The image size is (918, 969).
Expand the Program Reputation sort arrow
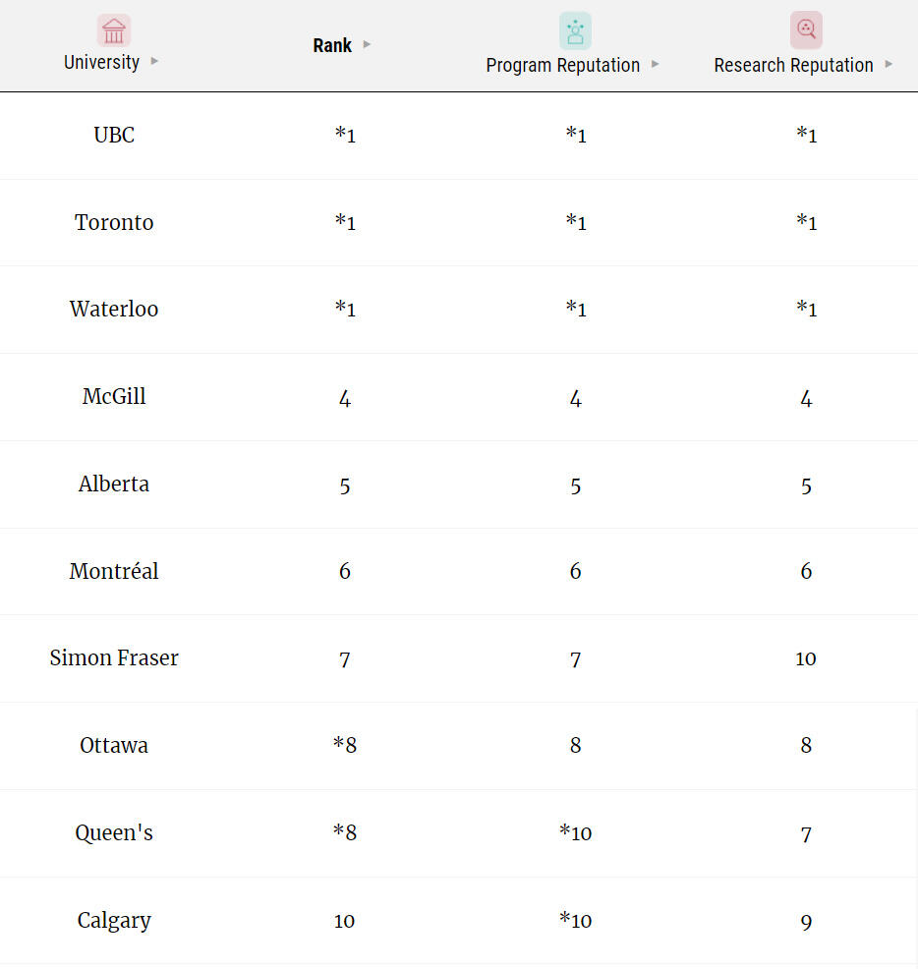[655, 64]
